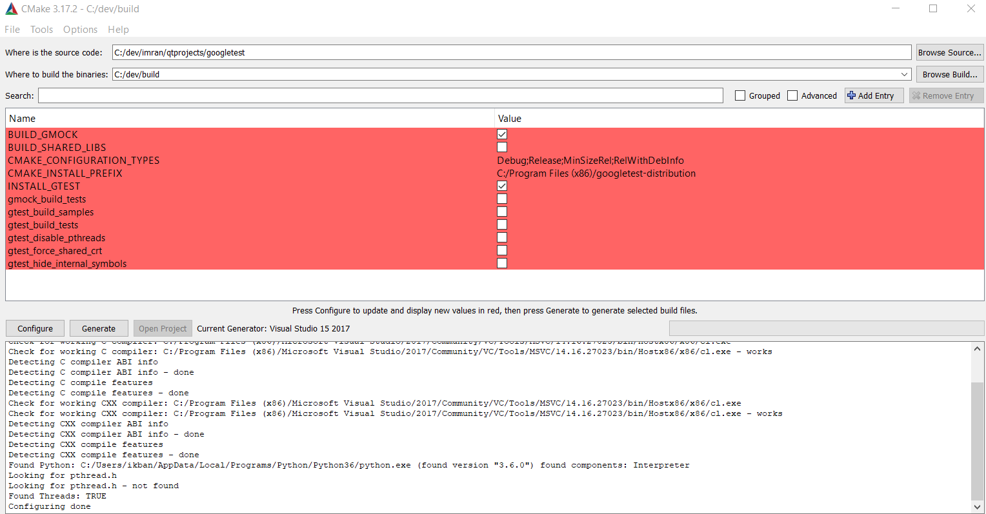The image size is (986, 514).
Task: Select the CMAKE_CONFIGURATION_TYPES row name
Action: pos(84,160)
